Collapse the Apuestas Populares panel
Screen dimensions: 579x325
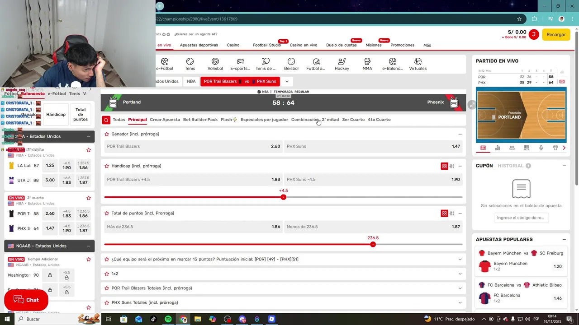[564, 240]
